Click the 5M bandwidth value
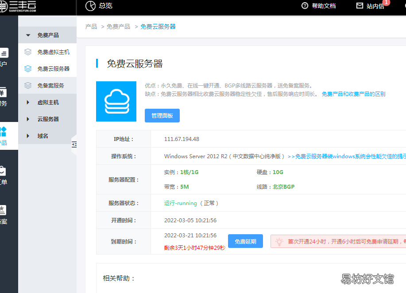This screenshot has width=406, height=293. (184, 187)
